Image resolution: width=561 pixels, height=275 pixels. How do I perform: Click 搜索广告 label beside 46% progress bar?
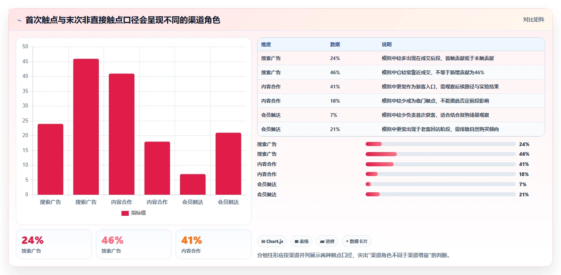[x=267, y=154]
